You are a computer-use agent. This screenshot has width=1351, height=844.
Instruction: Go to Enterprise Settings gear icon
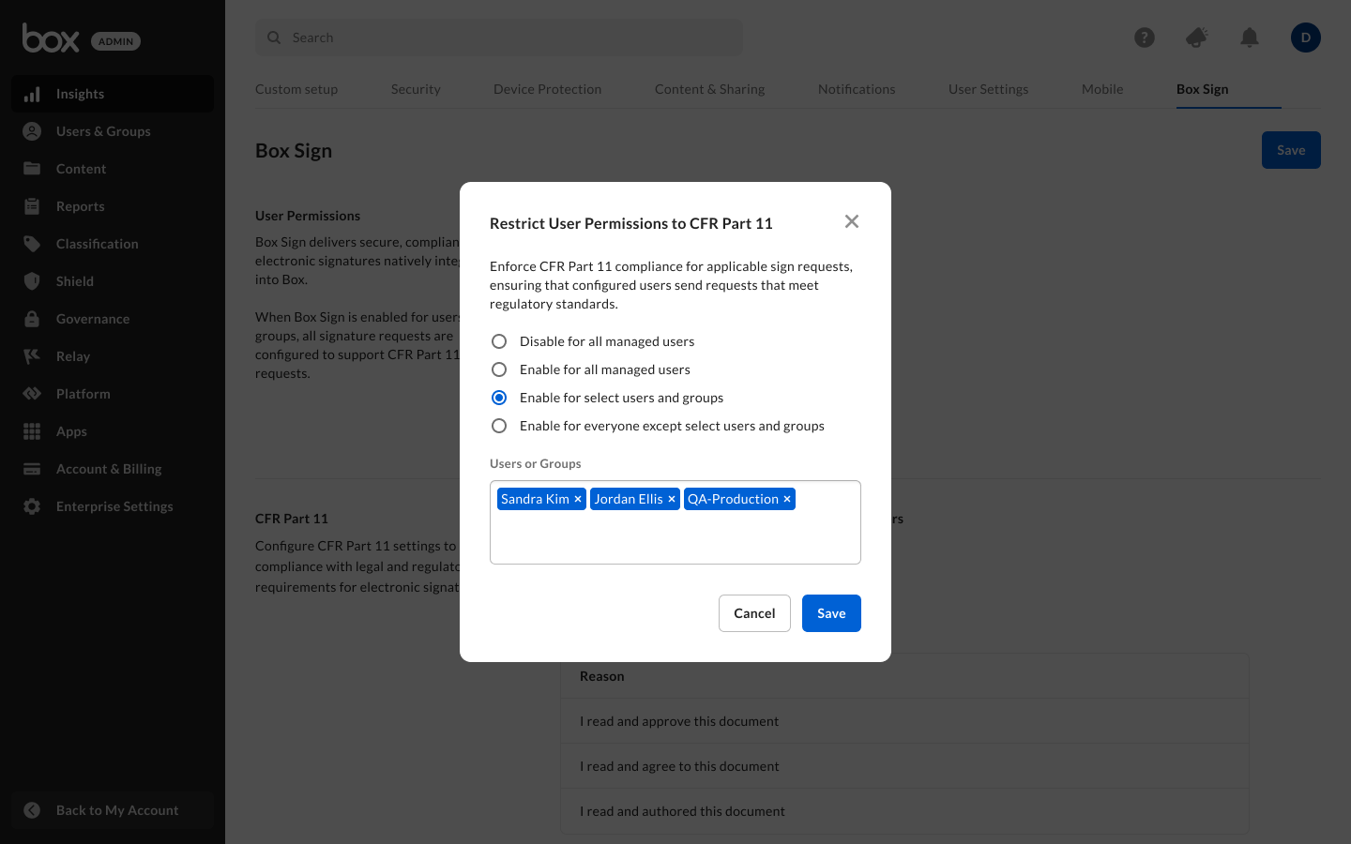[32, 506]
